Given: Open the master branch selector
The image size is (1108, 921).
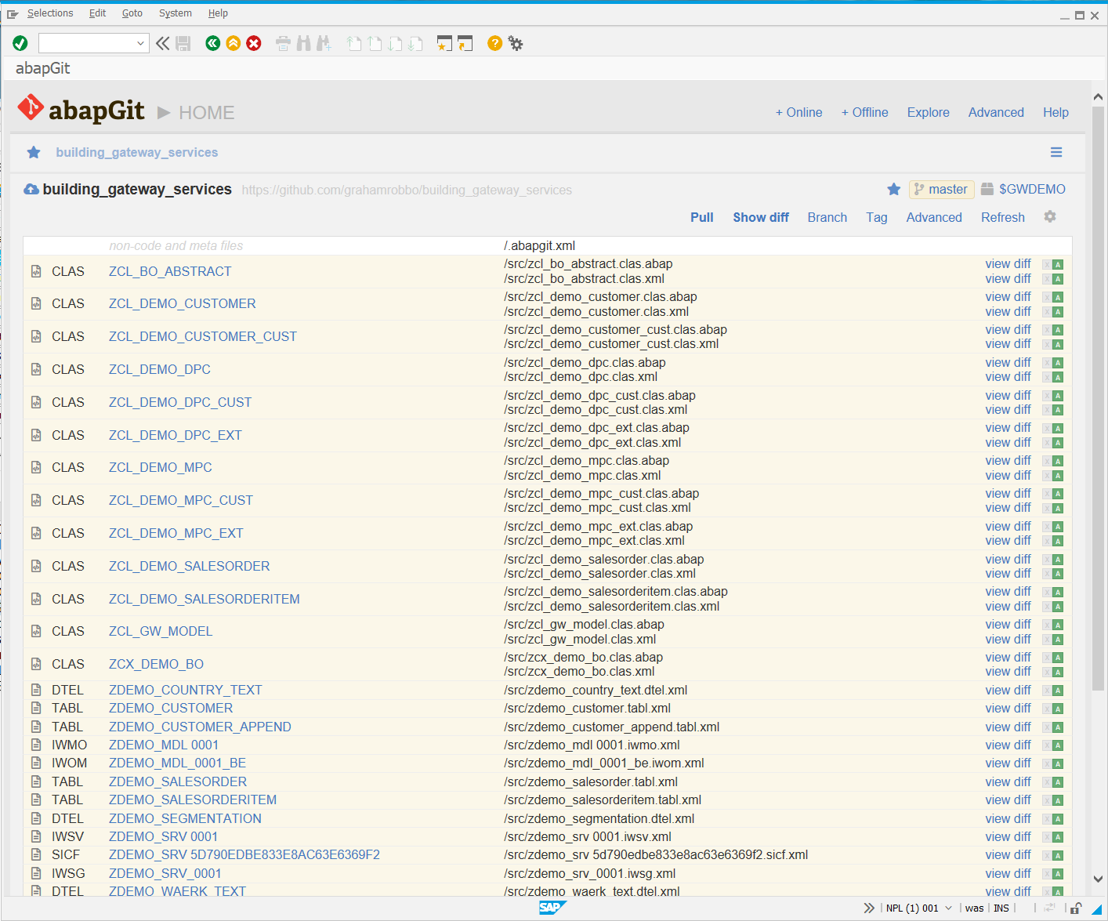Looking at the screenshot, I should click(x=941, y=189).
